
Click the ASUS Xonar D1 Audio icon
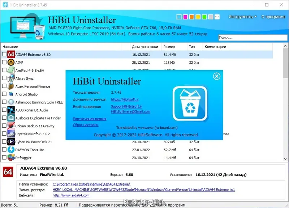11,110
